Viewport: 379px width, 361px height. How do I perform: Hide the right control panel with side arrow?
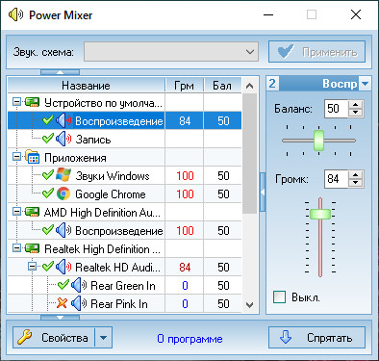(263, 193)
